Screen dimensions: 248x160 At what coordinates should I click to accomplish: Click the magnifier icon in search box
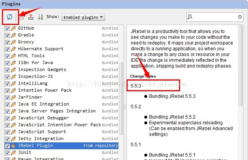click(x=190, y=16)
